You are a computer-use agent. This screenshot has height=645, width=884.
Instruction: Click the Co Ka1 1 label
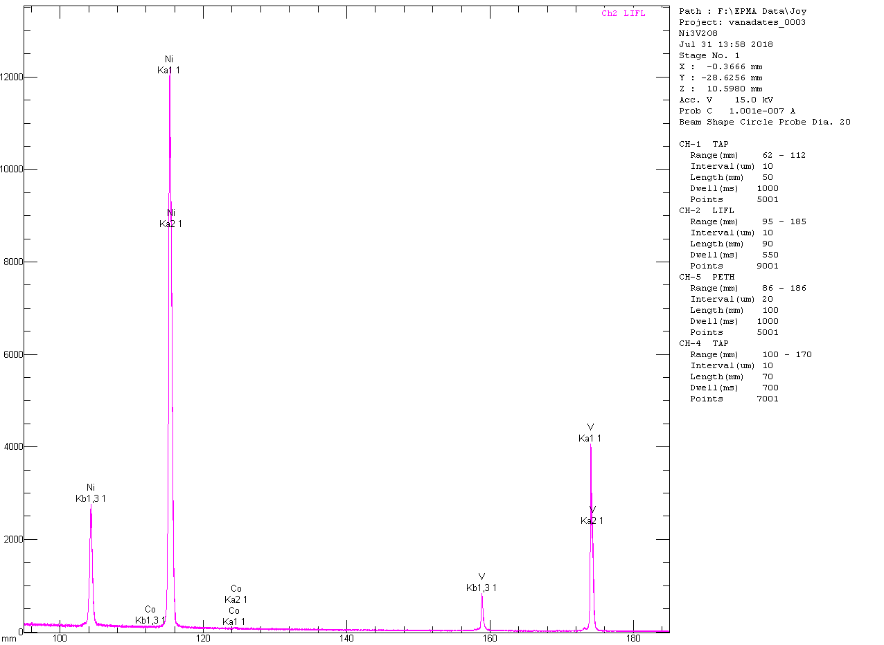click(x=233, y=617)
